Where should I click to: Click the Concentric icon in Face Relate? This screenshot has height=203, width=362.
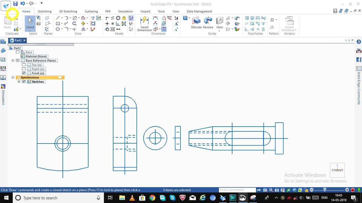[x=252, y=18]
